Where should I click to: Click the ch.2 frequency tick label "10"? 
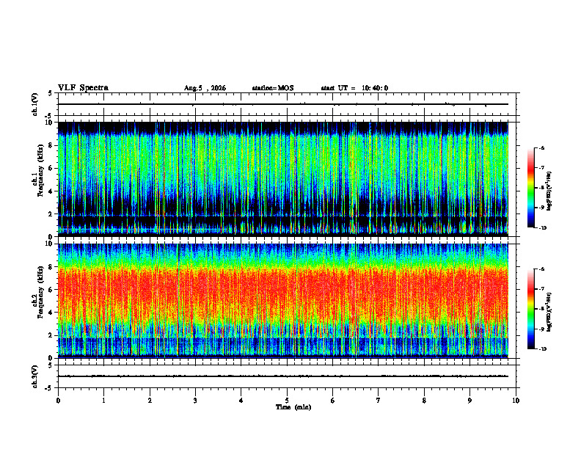[49, 244]
